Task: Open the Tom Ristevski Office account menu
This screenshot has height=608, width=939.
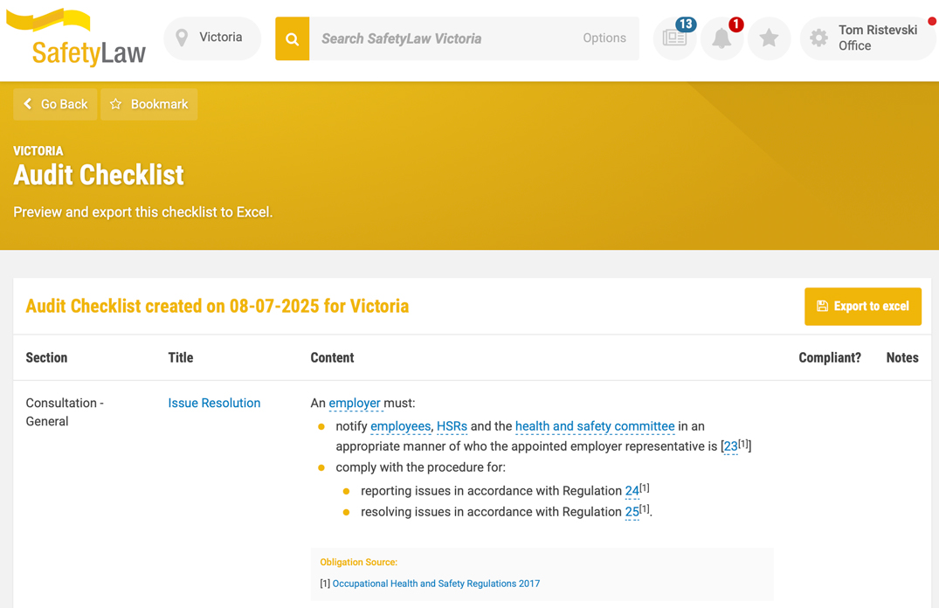Action: [867, 38]
